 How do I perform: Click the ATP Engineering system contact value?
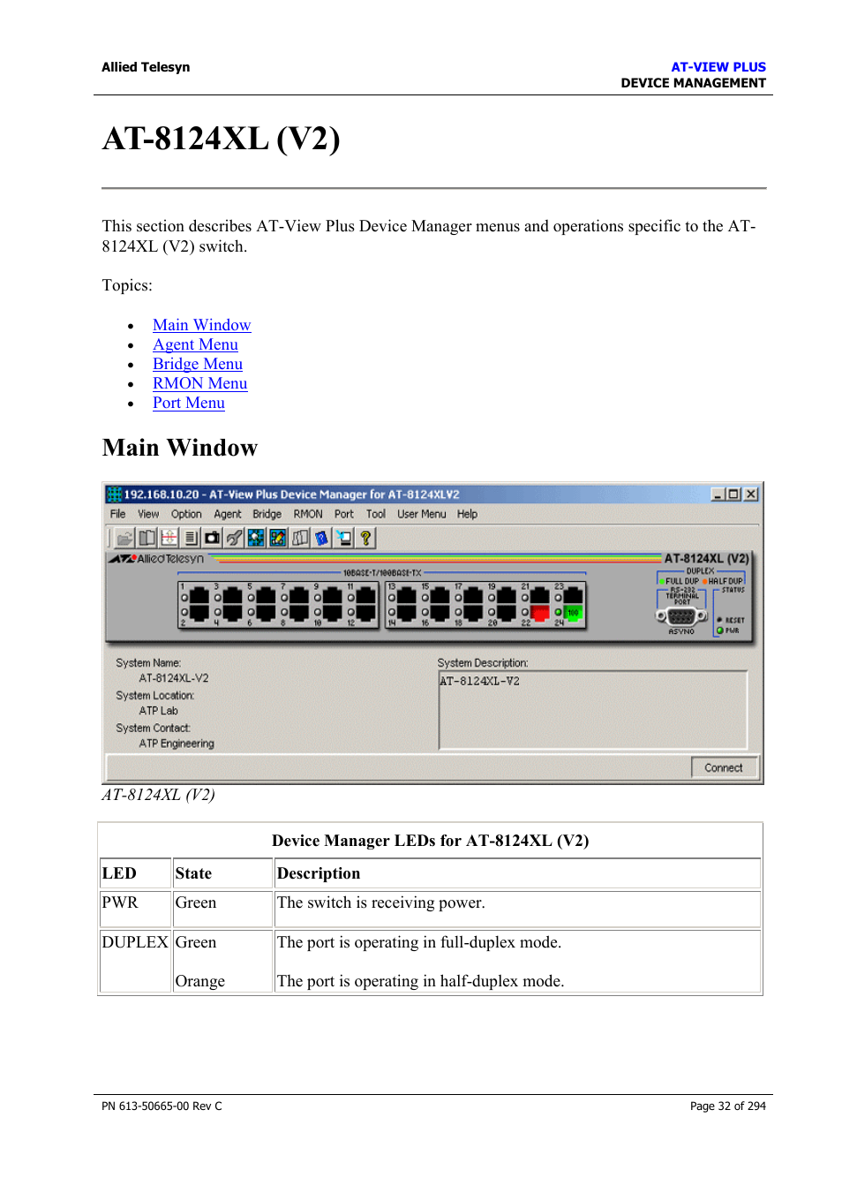(177, 744)
